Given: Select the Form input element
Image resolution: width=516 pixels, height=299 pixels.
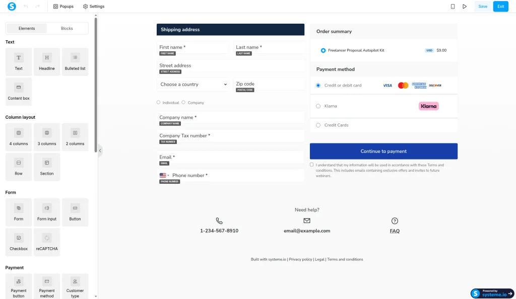Looking at the screenshot, I should (47, 212).
